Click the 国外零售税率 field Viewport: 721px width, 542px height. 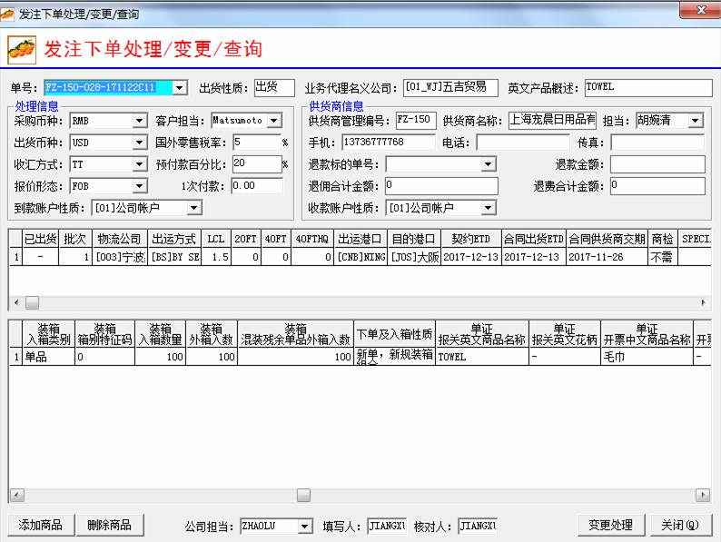[x=257, y=143]
